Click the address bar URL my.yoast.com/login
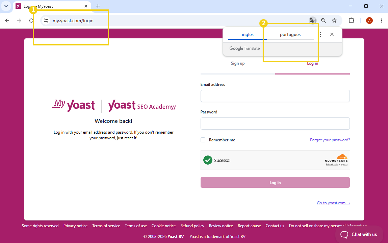The height and width of the screenshot is (243, 388). [73, 21]
